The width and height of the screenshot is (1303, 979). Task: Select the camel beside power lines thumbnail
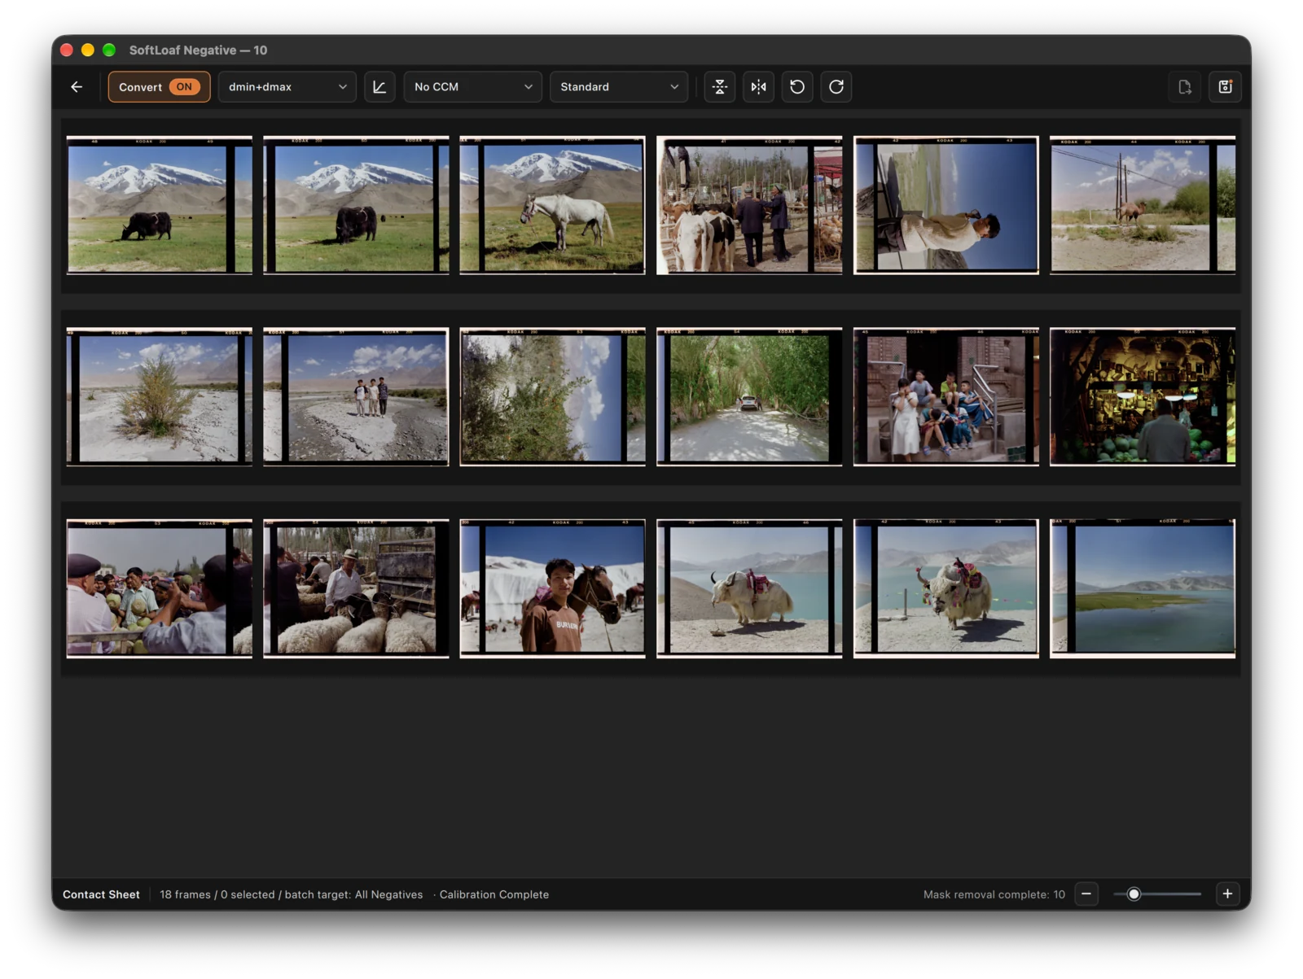click(1143, 205)
